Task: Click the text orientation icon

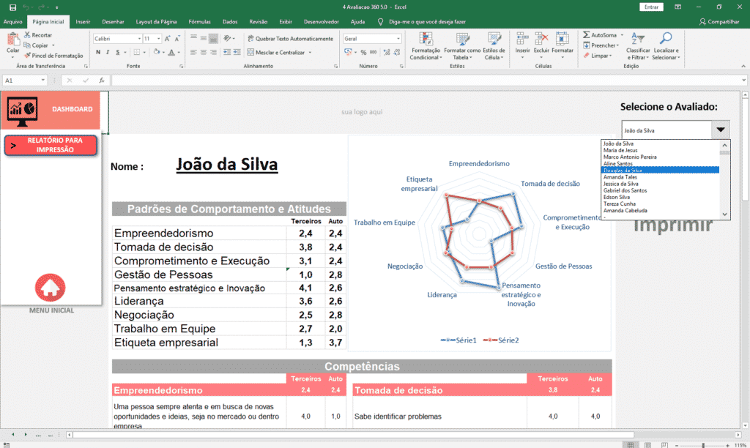Action: pos(228,38)
